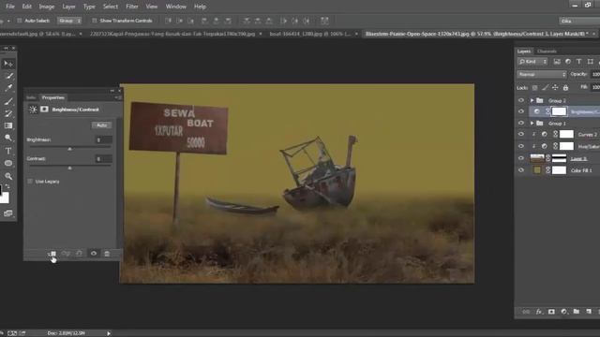Swap foreground and background colors
The height and width of the screenshot is (337, 600).
point(8,187)
